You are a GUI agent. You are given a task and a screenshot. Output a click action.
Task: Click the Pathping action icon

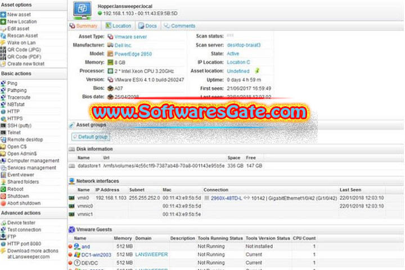[3, 90]
